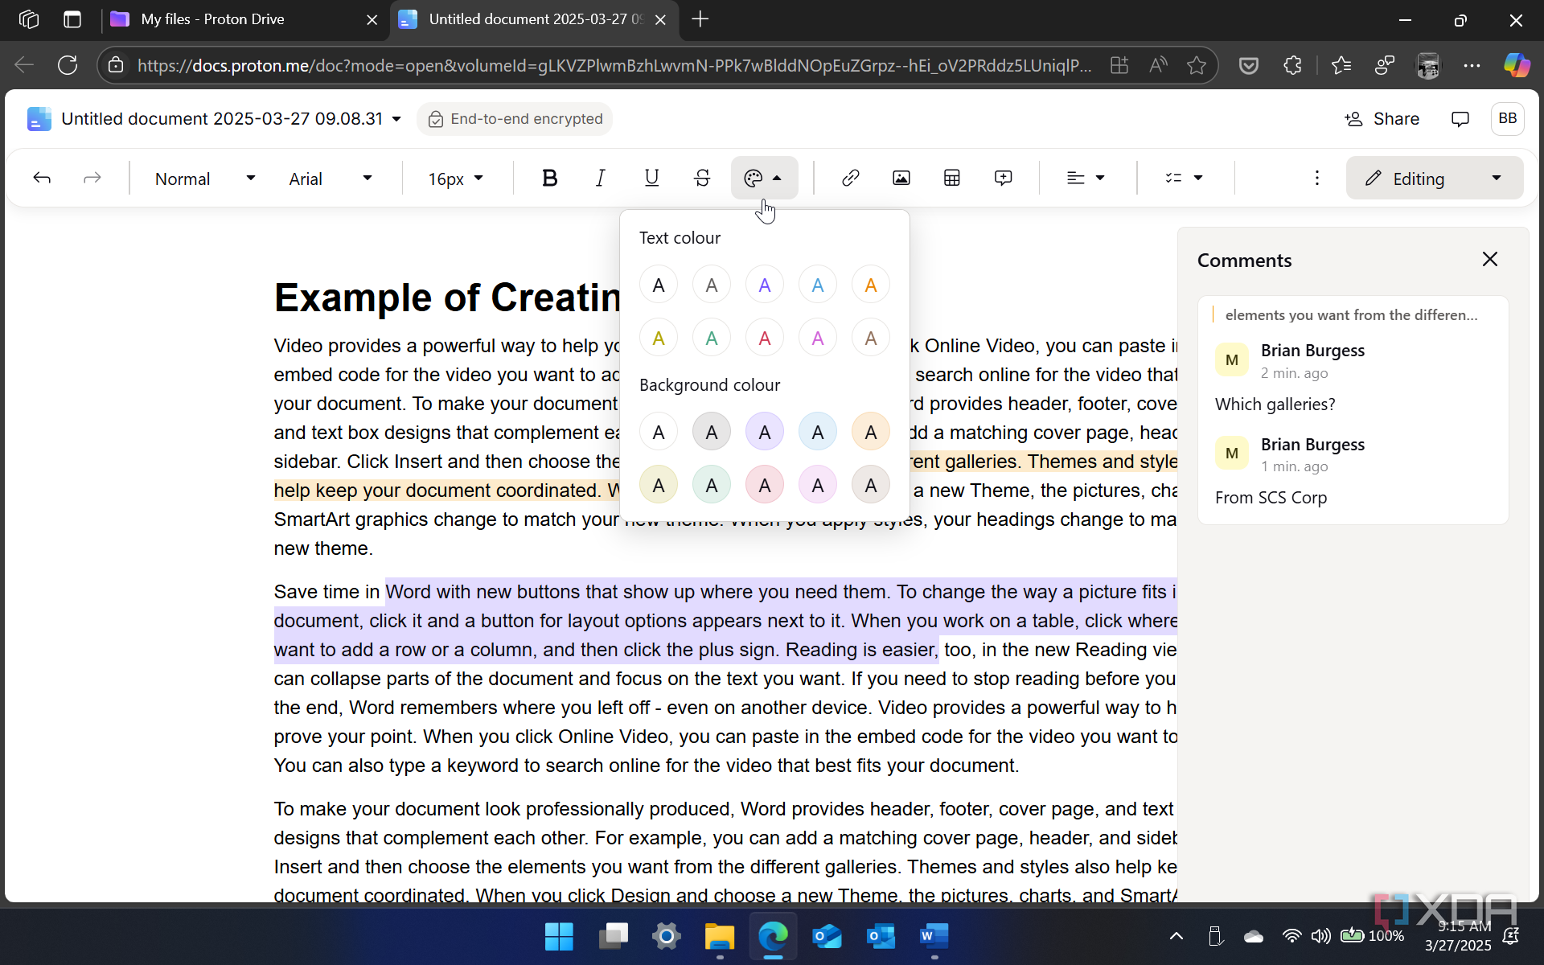Viewport: 1544px width, 965px height.
Task: Add a comment with the toolbar comment icon
Action: (x=1003, y=179)
